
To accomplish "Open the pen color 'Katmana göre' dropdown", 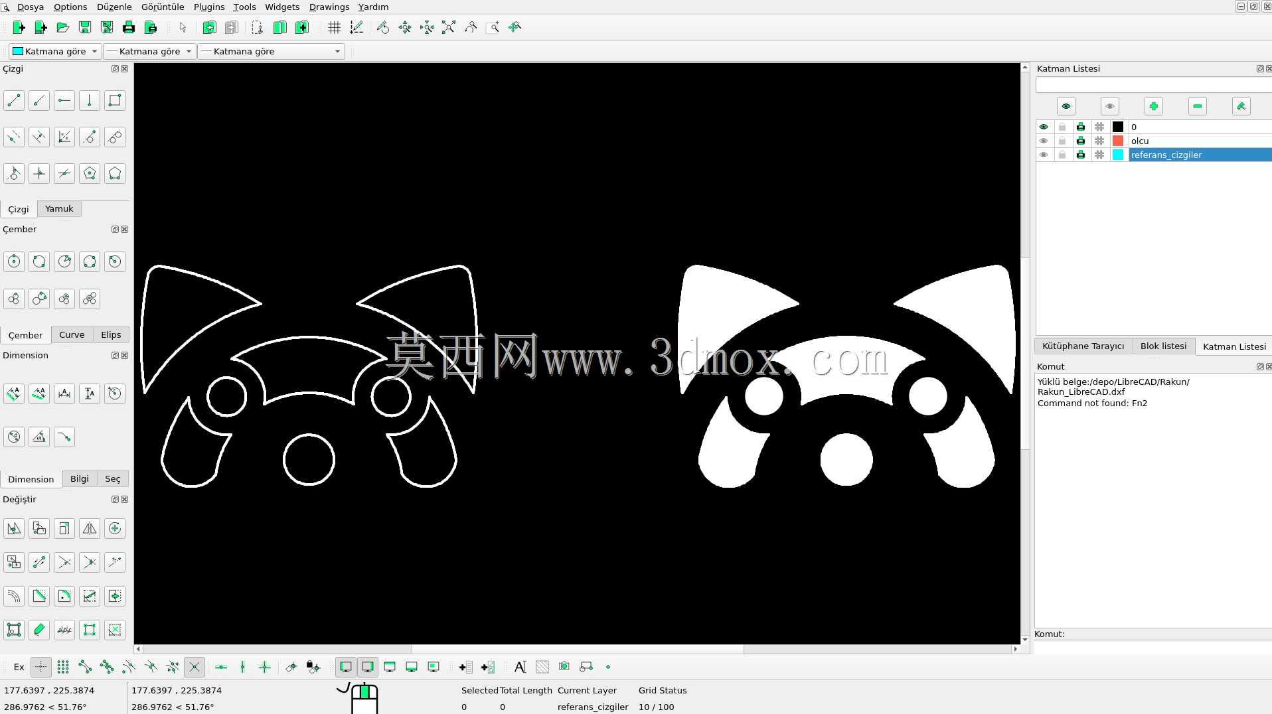I will [55, 51].
